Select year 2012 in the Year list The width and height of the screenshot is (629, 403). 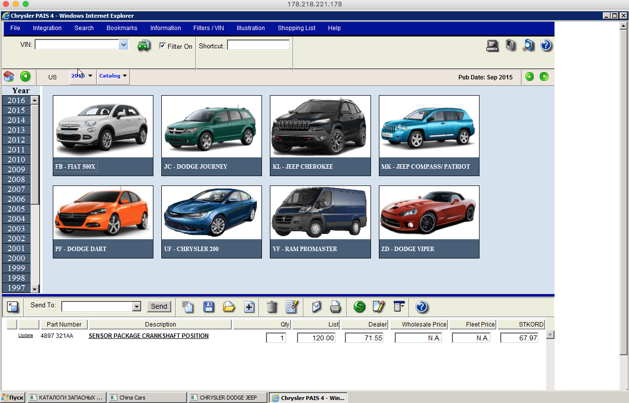coord(16,140)
